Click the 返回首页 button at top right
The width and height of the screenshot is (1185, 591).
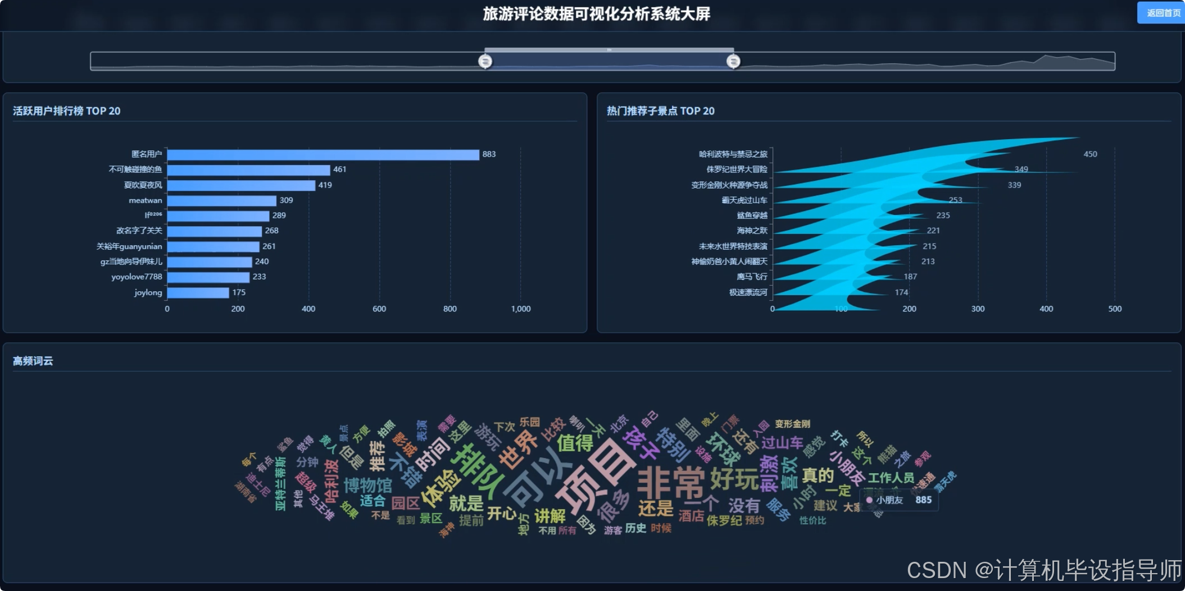(x=1161, y=12)
